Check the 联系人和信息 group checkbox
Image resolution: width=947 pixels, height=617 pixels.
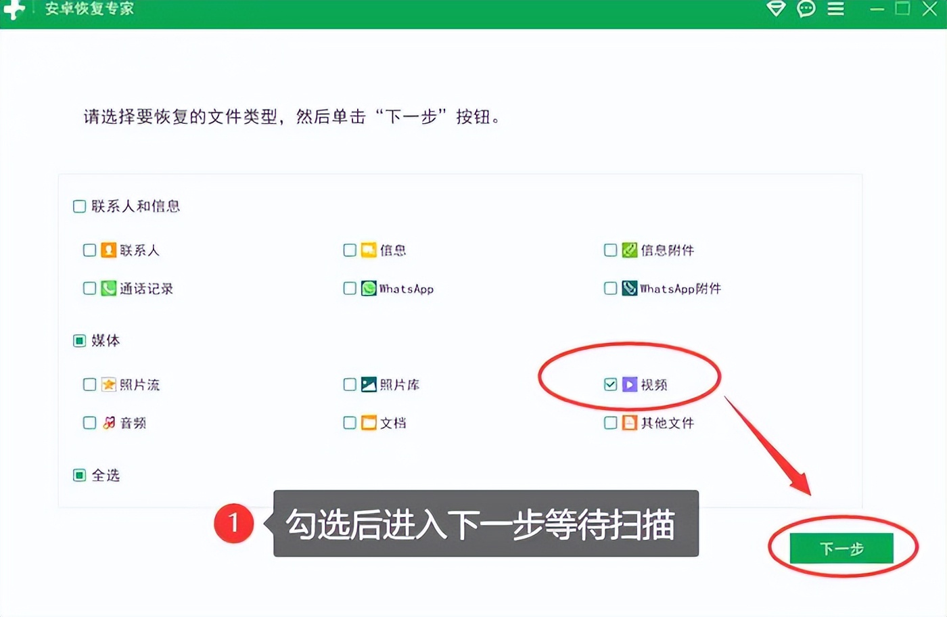[79, 206]
